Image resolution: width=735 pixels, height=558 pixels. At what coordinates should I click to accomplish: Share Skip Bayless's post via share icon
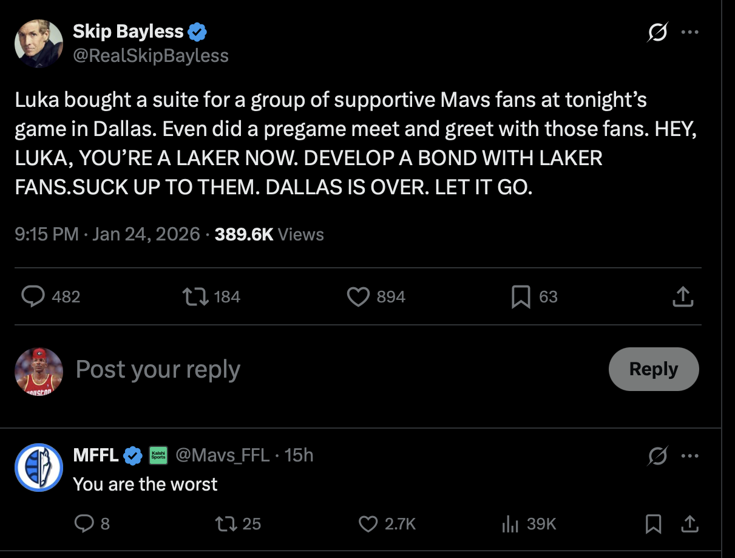[x=683, y=296]
